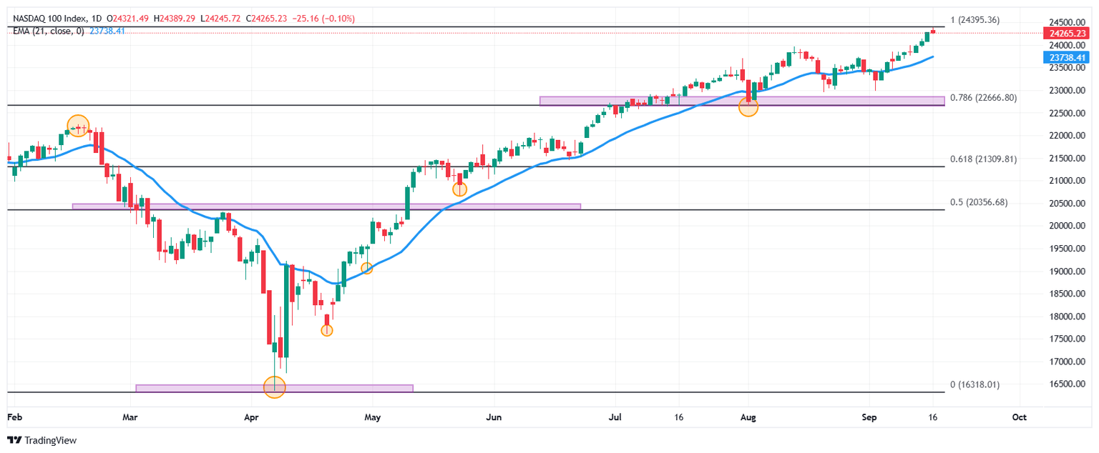The width and height of the screenshot is (1099, 453).
Task: Click the EMA value 23738.41 in the legend
Action: click(107, 31)
